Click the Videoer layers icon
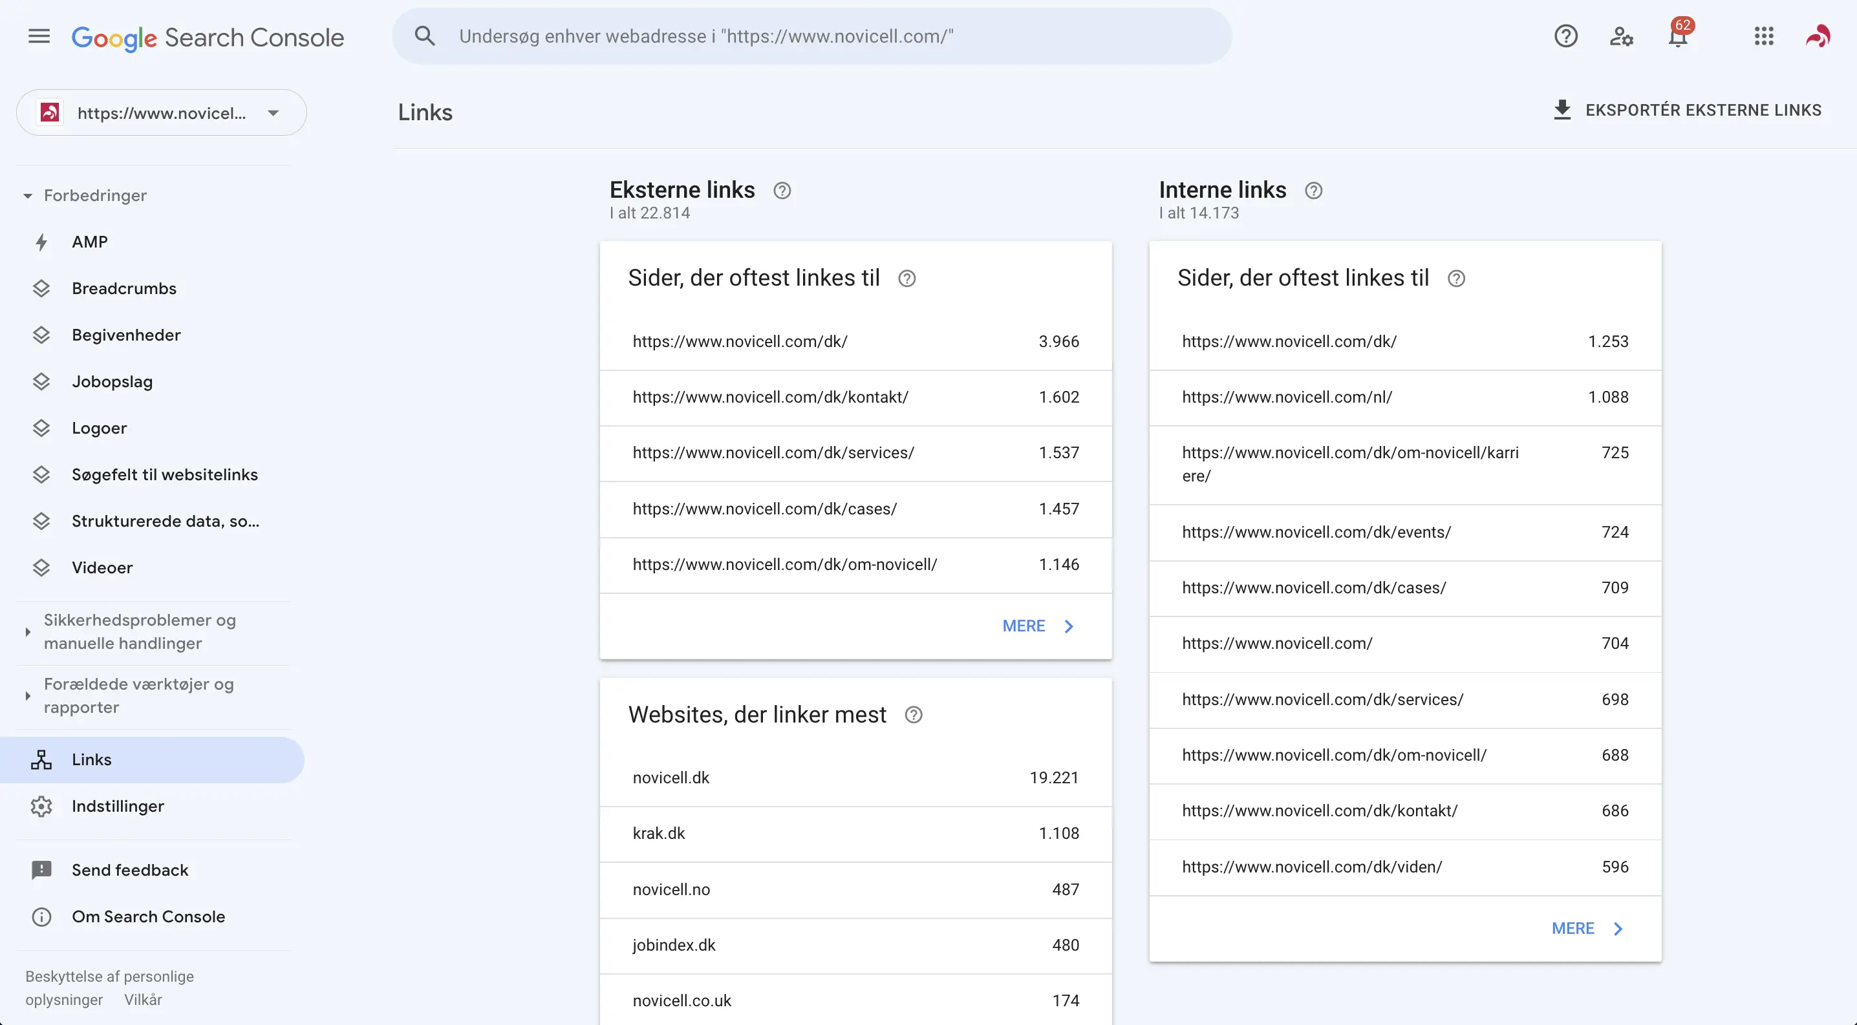1857x1025 pixels. tap(41, 567)
